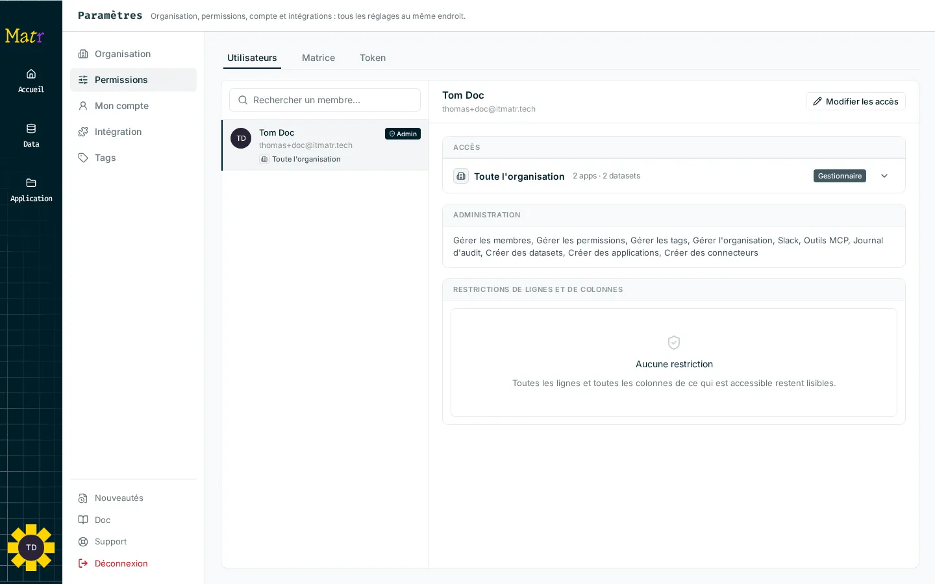
Task: Select the Tom Doc member row
Action: pyautogui.click(x=325, y=145)
